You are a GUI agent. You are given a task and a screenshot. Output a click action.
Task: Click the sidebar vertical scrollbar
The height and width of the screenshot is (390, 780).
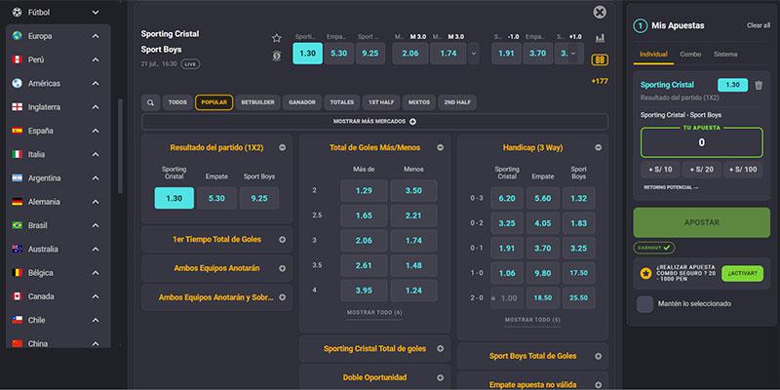[120, 145]
